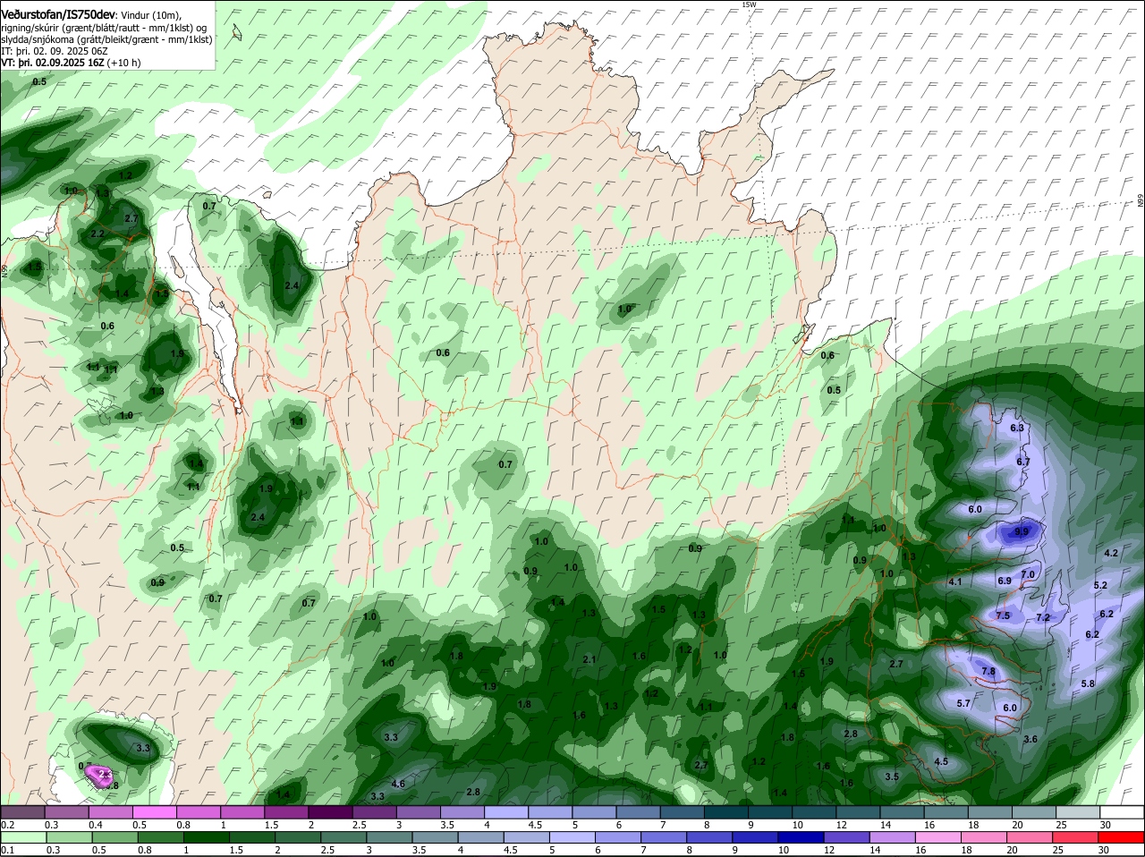Image resolution: width=1145 pixels, height=857 pixels.
Task: Click the 3.6 precipitation value on the map
Action: [1030, 739]
